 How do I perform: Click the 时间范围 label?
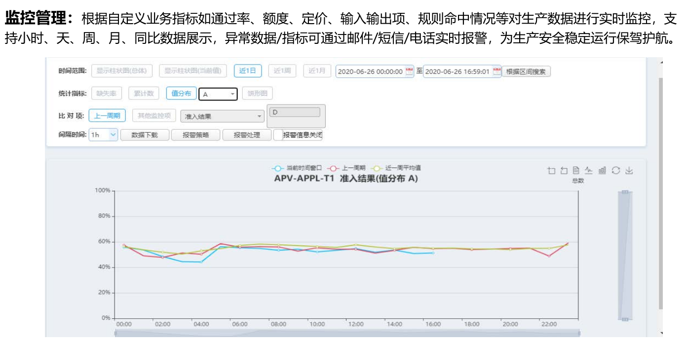[x=73, y=71]
